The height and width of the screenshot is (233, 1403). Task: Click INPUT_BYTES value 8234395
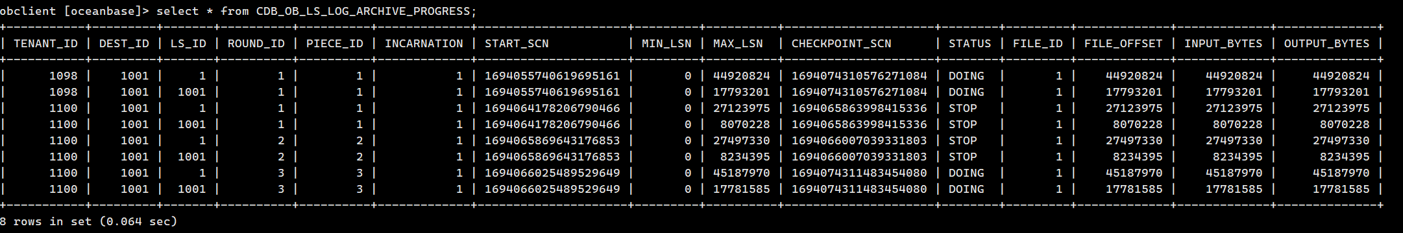[1238, 157]
